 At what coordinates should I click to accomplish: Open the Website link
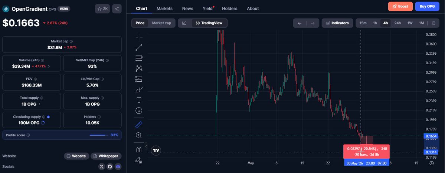coord(76,156)
